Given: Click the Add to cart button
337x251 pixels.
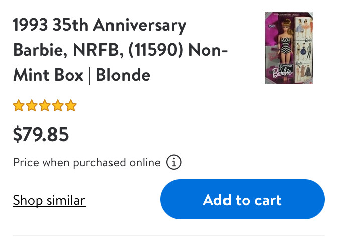Looking at the screenshot, I should (242, 200).
